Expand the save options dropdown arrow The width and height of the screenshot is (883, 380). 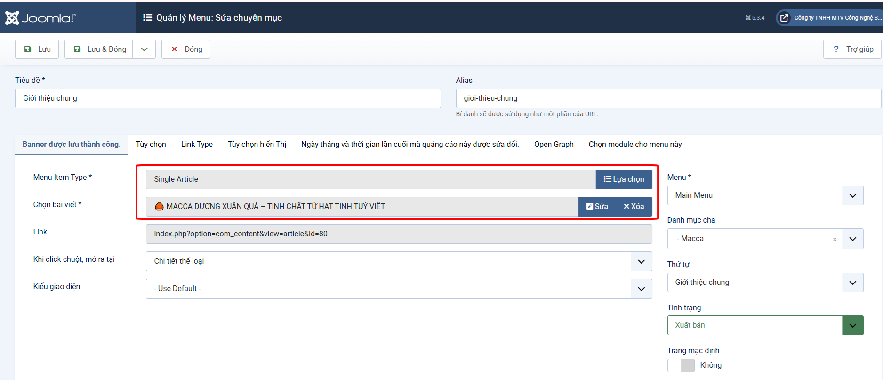[x=144, y=49]
